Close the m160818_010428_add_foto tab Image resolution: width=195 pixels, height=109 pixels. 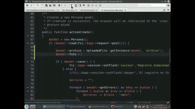(58, 10)
